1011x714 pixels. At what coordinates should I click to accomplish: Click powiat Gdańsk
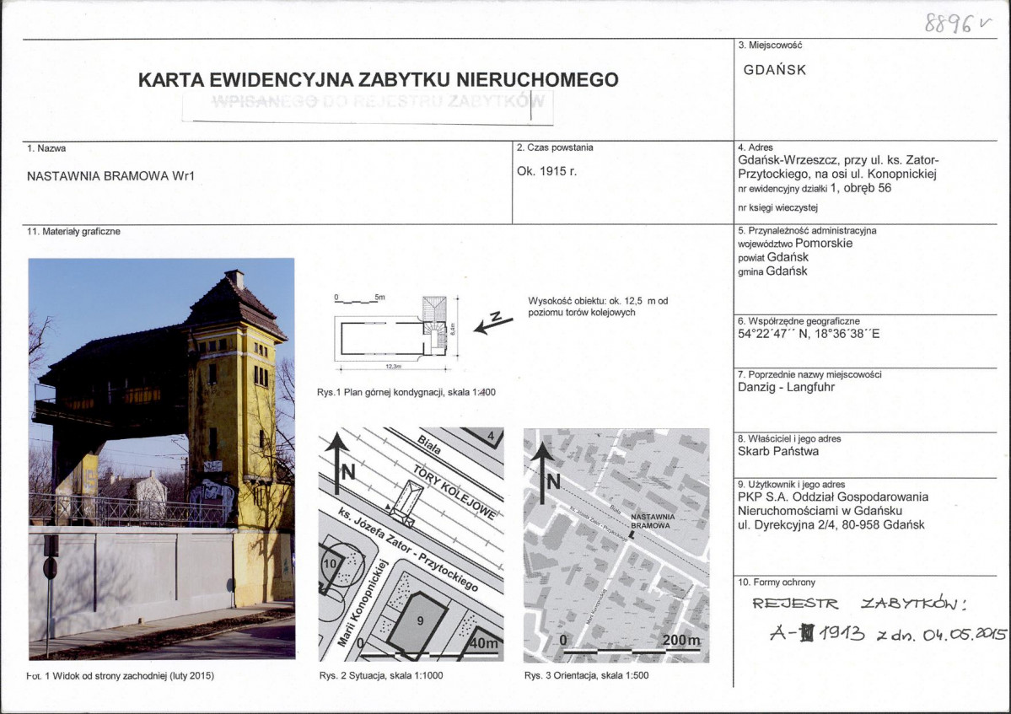(773, 257)
